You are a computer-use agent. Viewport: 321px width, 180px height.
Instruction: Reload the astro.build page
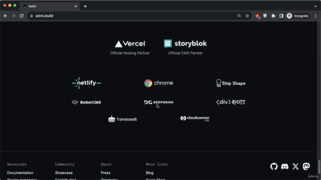click(22, 16)
